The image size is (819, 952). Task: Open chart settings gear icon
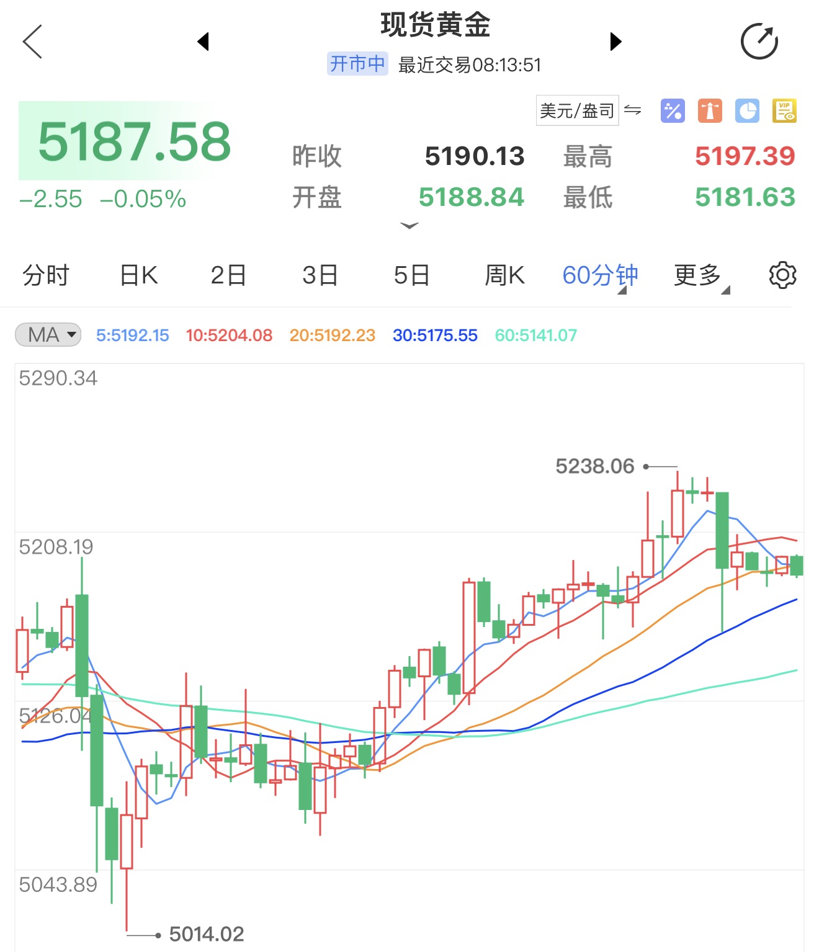tap(782, 275)
